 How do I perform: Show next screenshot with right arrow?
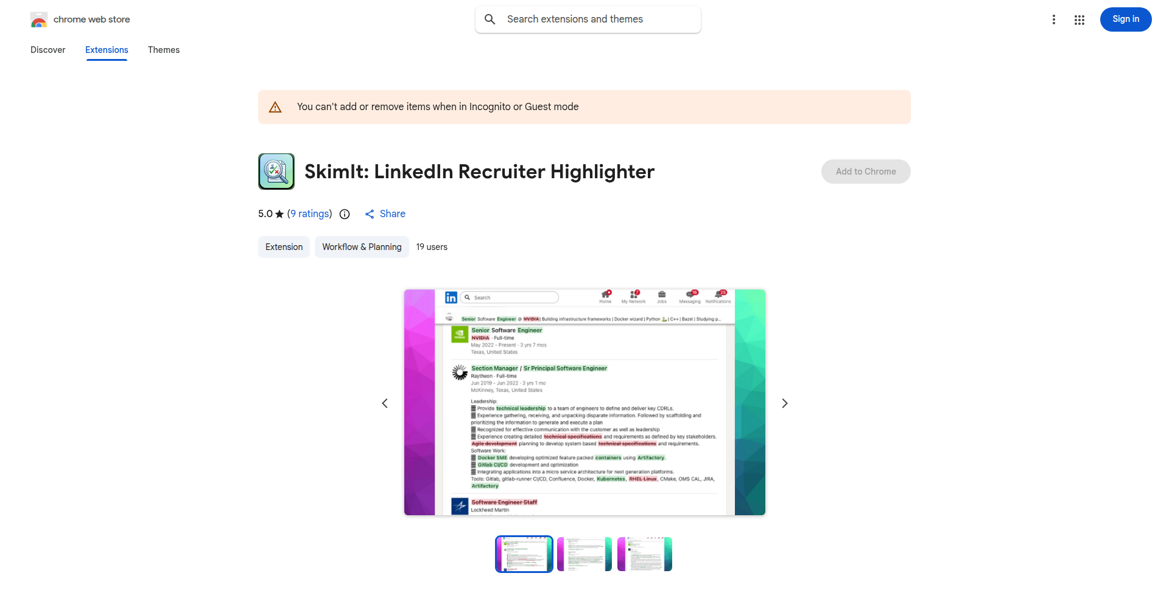pyautogui.click(x=785, y=403)
